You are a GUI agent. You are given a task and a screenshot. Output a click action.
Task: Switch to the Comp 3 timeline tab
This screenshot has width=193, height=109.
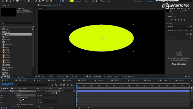pos(181,80)
